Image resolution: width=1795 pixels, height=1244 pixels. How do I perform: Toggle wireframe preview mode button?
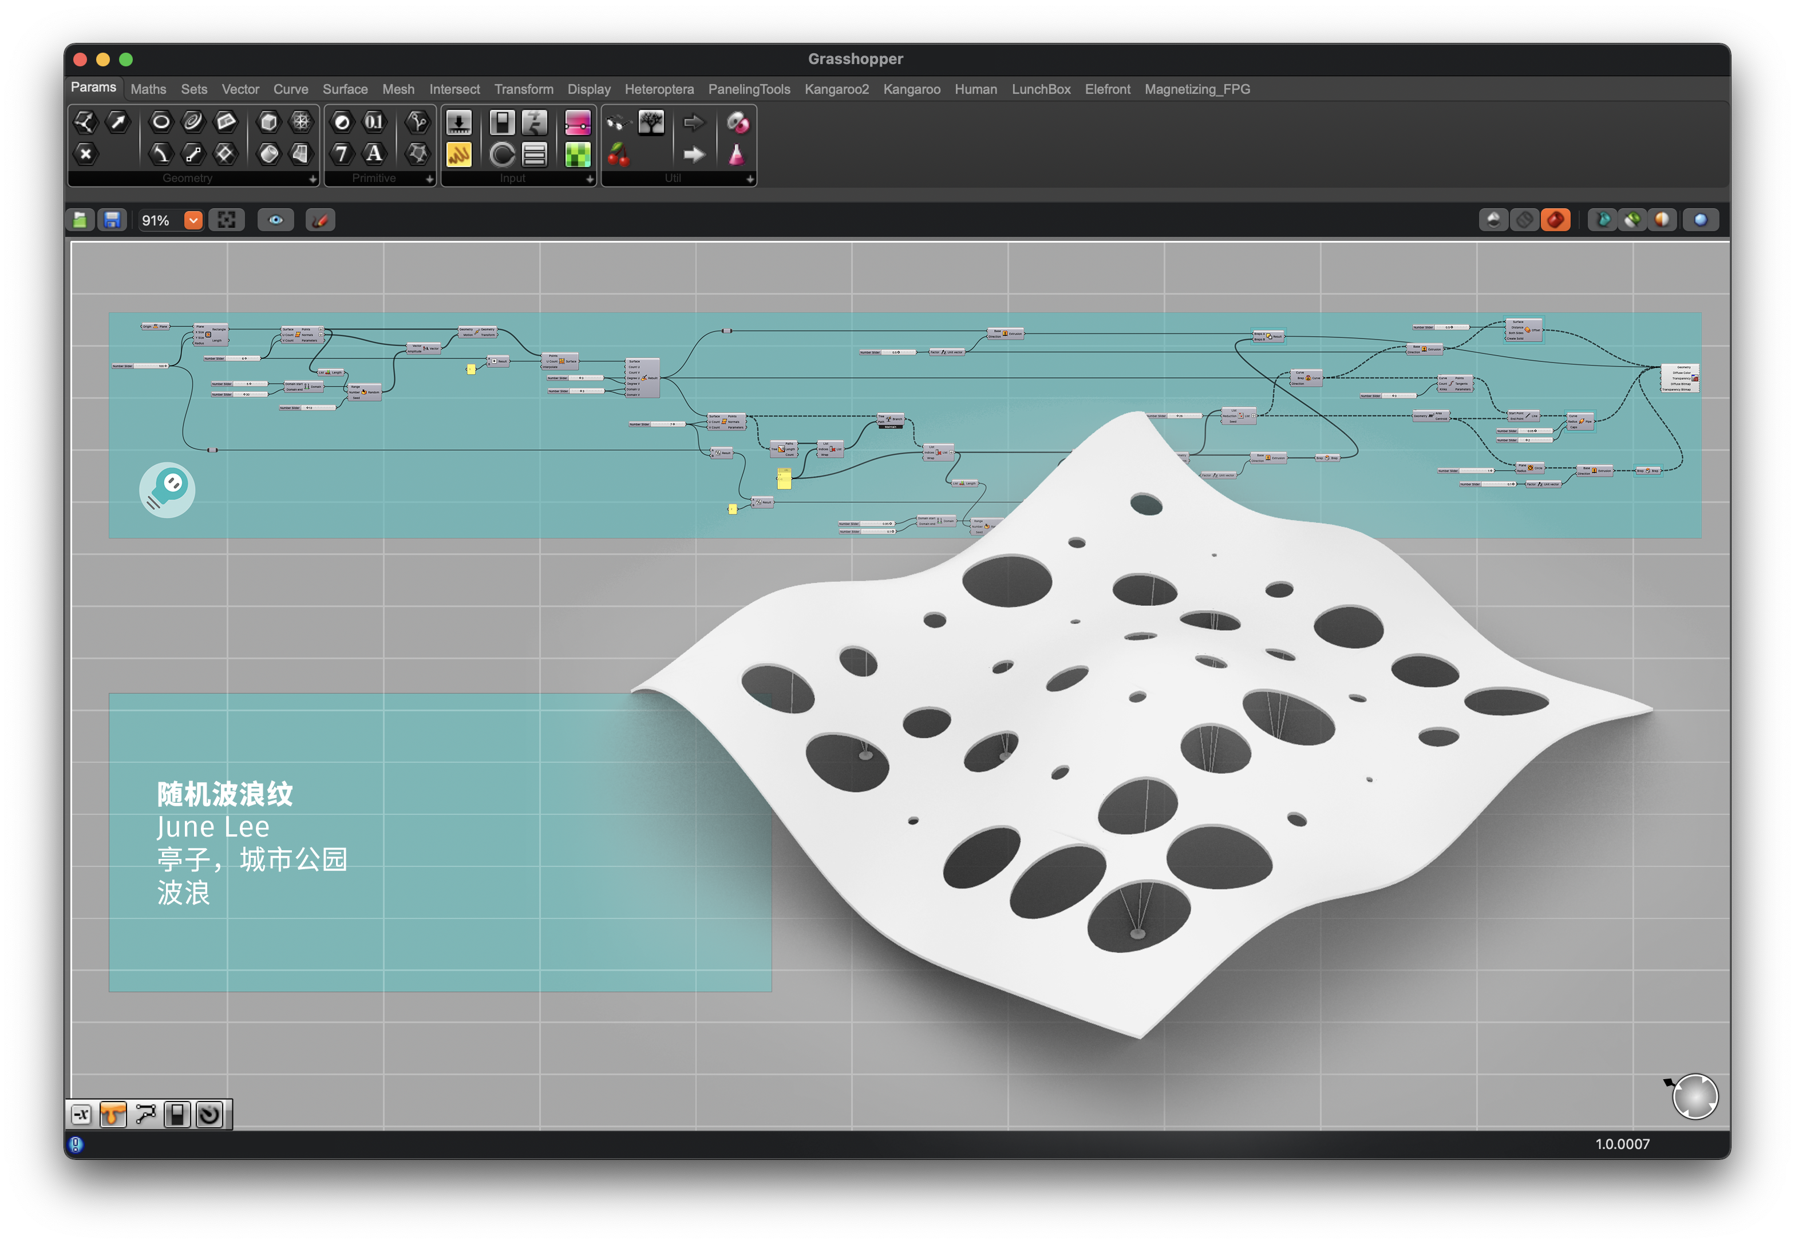click(1524, 220)
